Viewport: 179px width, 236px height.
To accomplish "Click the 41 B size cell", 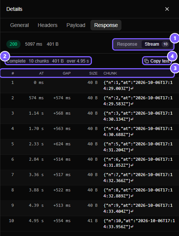I will [93, 221].
